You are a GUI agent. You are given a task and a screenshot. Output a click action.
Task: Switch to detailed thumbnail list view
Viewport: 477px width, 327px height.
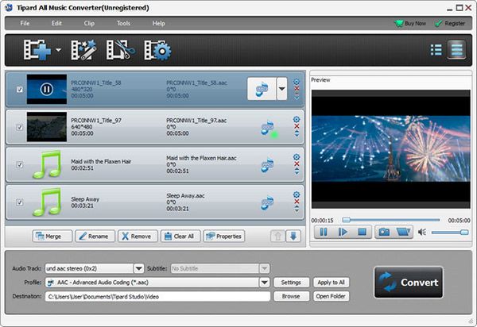coord(456,49)
